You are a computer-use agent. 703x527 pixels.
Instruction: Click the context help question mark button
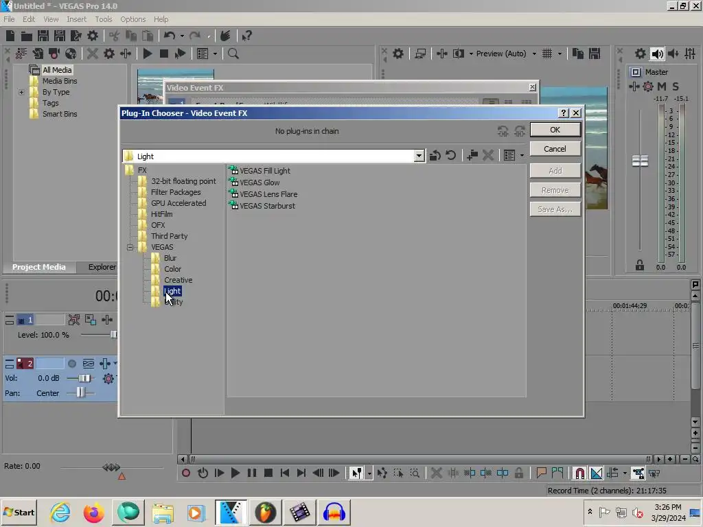564,113
